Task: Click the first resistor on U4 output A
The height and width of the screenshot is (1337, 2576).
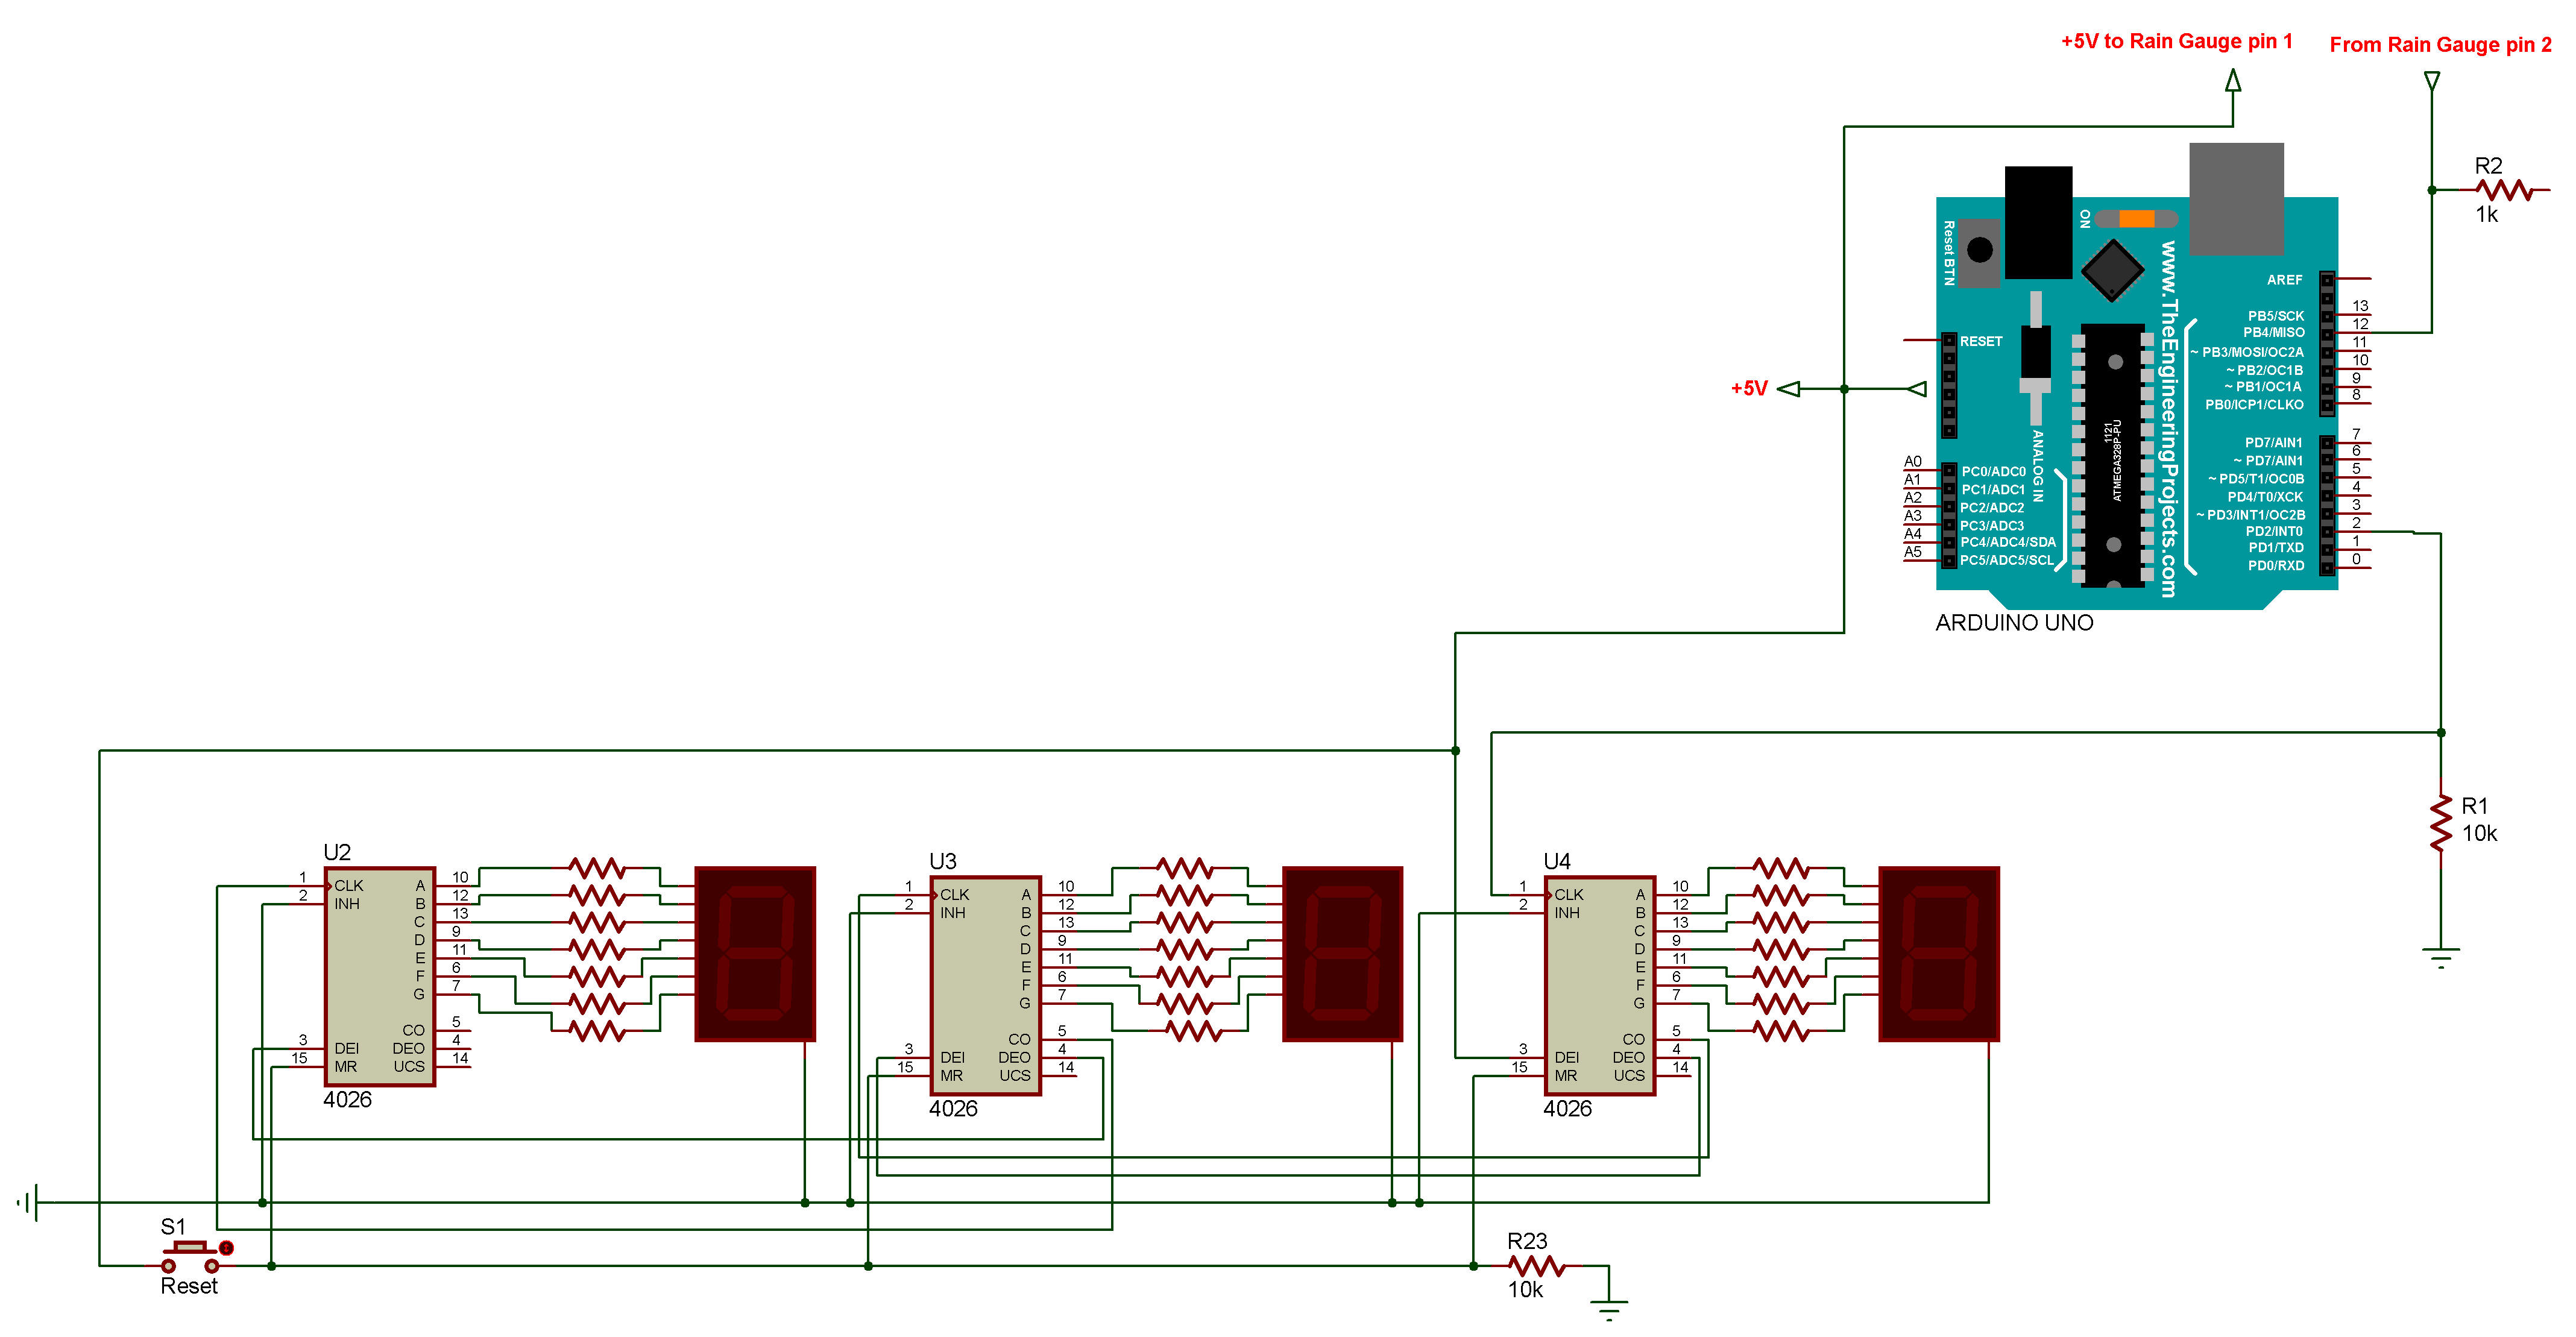Action: click(1781, 867)
